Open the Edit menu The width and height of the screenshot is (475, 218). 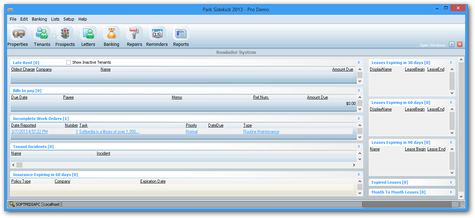pos(24,19)
